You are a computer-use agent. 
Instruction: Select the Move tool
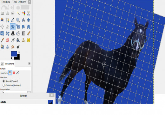click(29, 20)
